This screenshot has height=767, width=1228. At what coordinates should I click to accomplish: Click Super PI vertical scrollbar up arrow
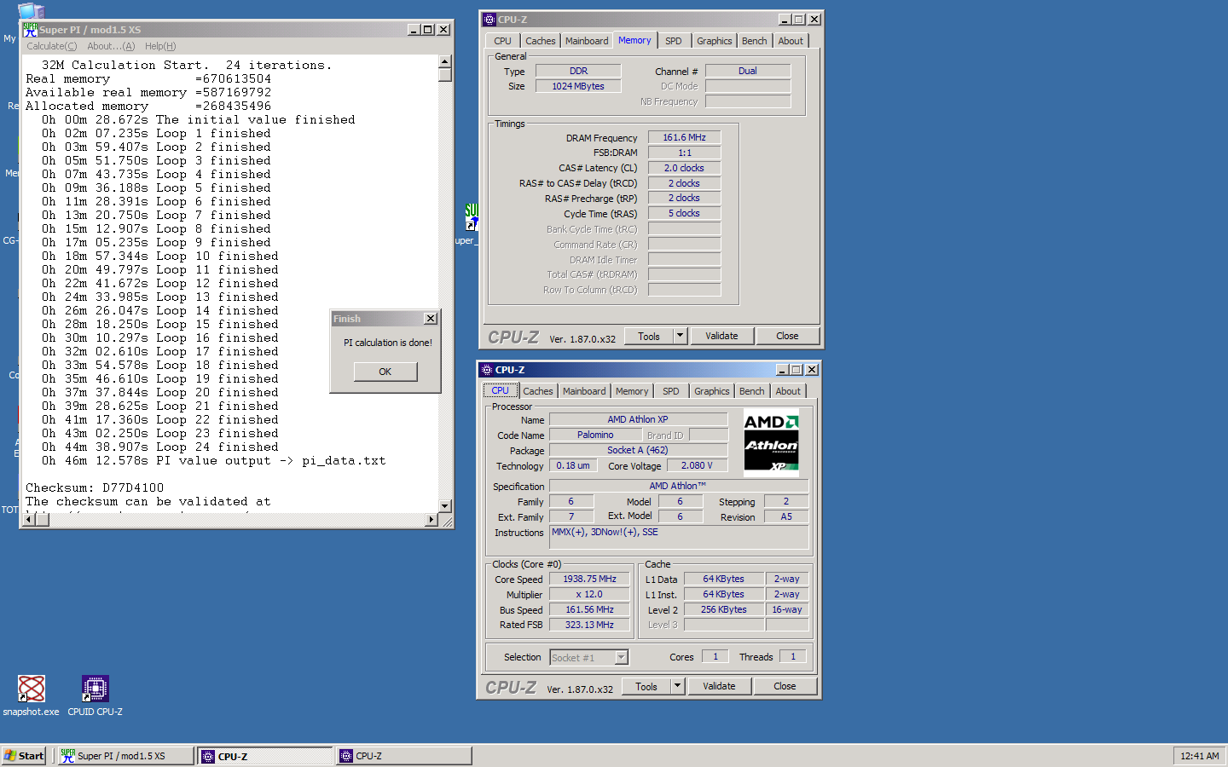pyautogui.click(x=445, y=61)
